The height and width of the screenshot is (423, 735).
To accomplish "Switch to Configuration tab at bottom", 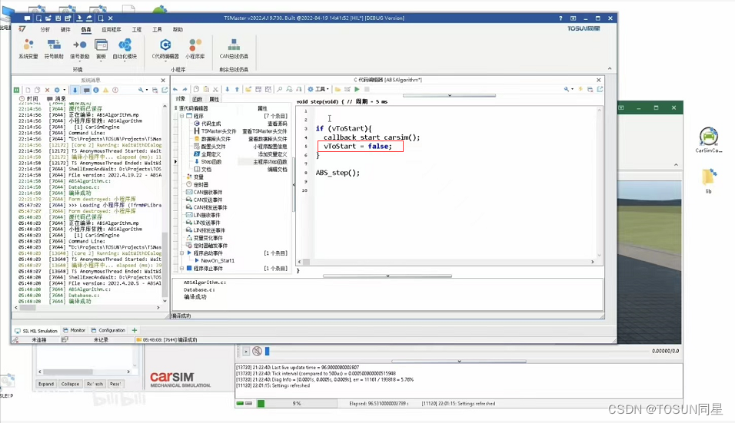I will [x=108, y=330].
